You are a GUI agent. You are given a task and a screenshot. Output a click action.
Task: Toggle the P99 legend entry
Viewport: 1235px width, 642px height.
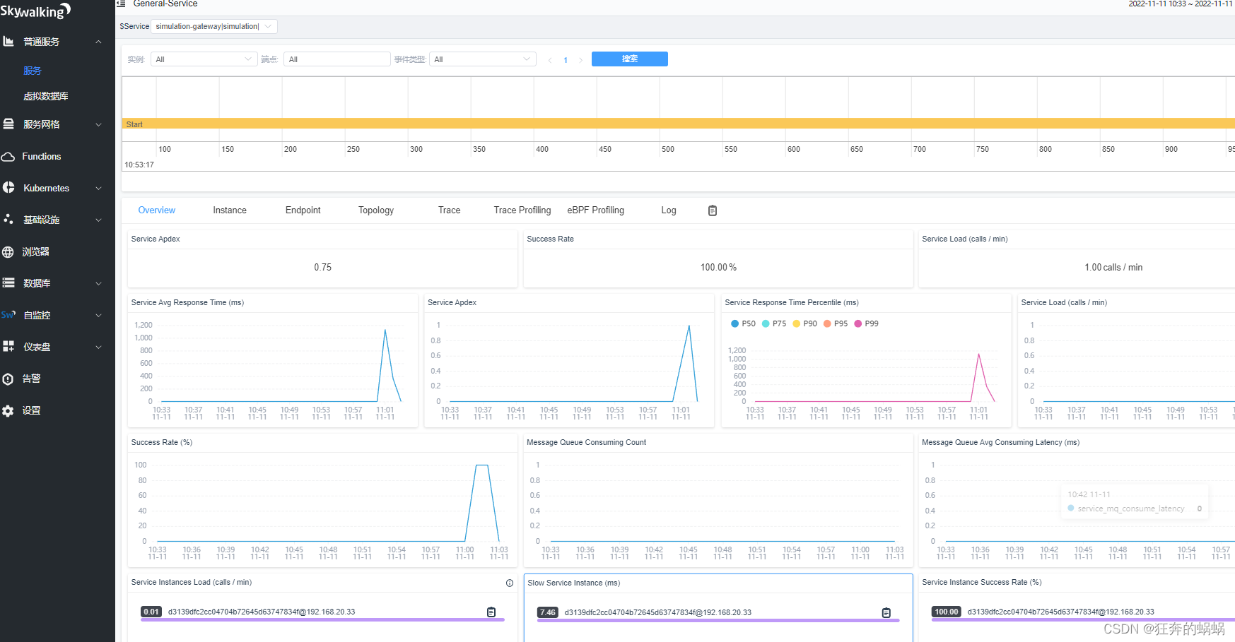[867, 323]
